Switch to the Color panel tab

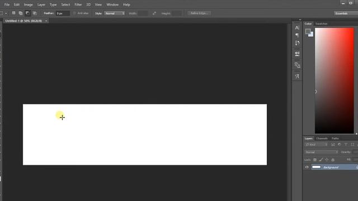[308, 23]
